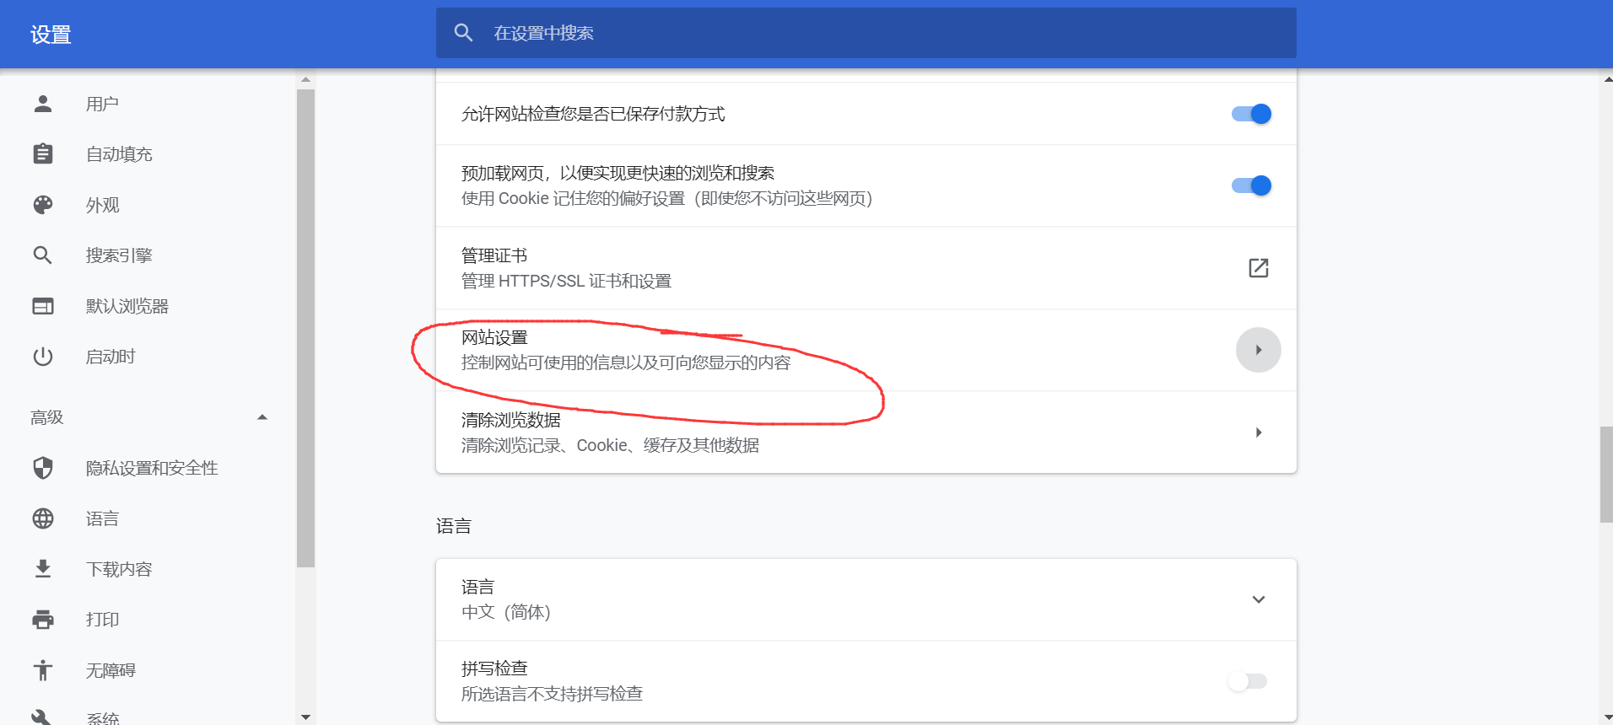Image resolution: width=1613 pixels, height=725 pixels.
Task: Click the palette icon beside 外观
Action: pos(43,205)
